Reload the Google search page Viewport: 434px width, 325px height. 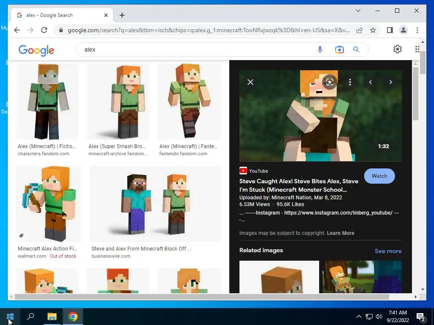[x=44, y=30]
